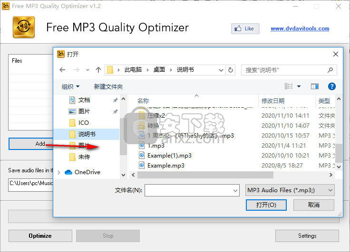350x252 pixels.
Task: Visit www.dvdavitools.com link
Action: tap(300, 28)
